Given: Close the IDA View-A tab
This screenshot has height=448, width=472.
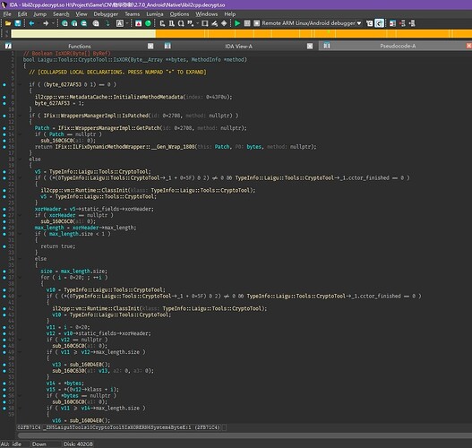Looking at the screenshot, I should 310,46.
